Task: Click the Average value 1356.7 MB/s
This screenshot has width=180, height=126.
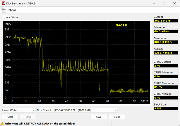Action: click(166, 53)
